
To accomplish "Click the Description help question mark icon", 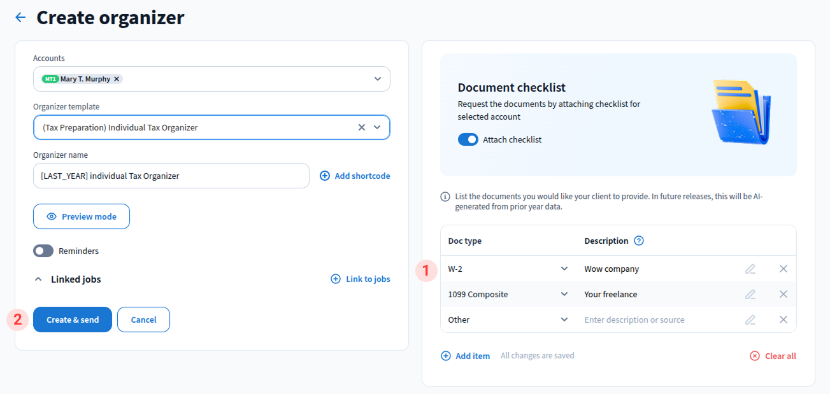I will tap(639, 241).
